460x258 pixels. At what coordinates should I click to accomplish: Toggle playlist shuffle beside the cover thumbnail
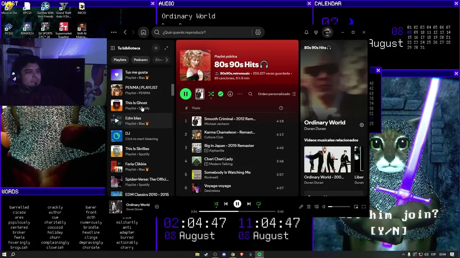[211, 94]
